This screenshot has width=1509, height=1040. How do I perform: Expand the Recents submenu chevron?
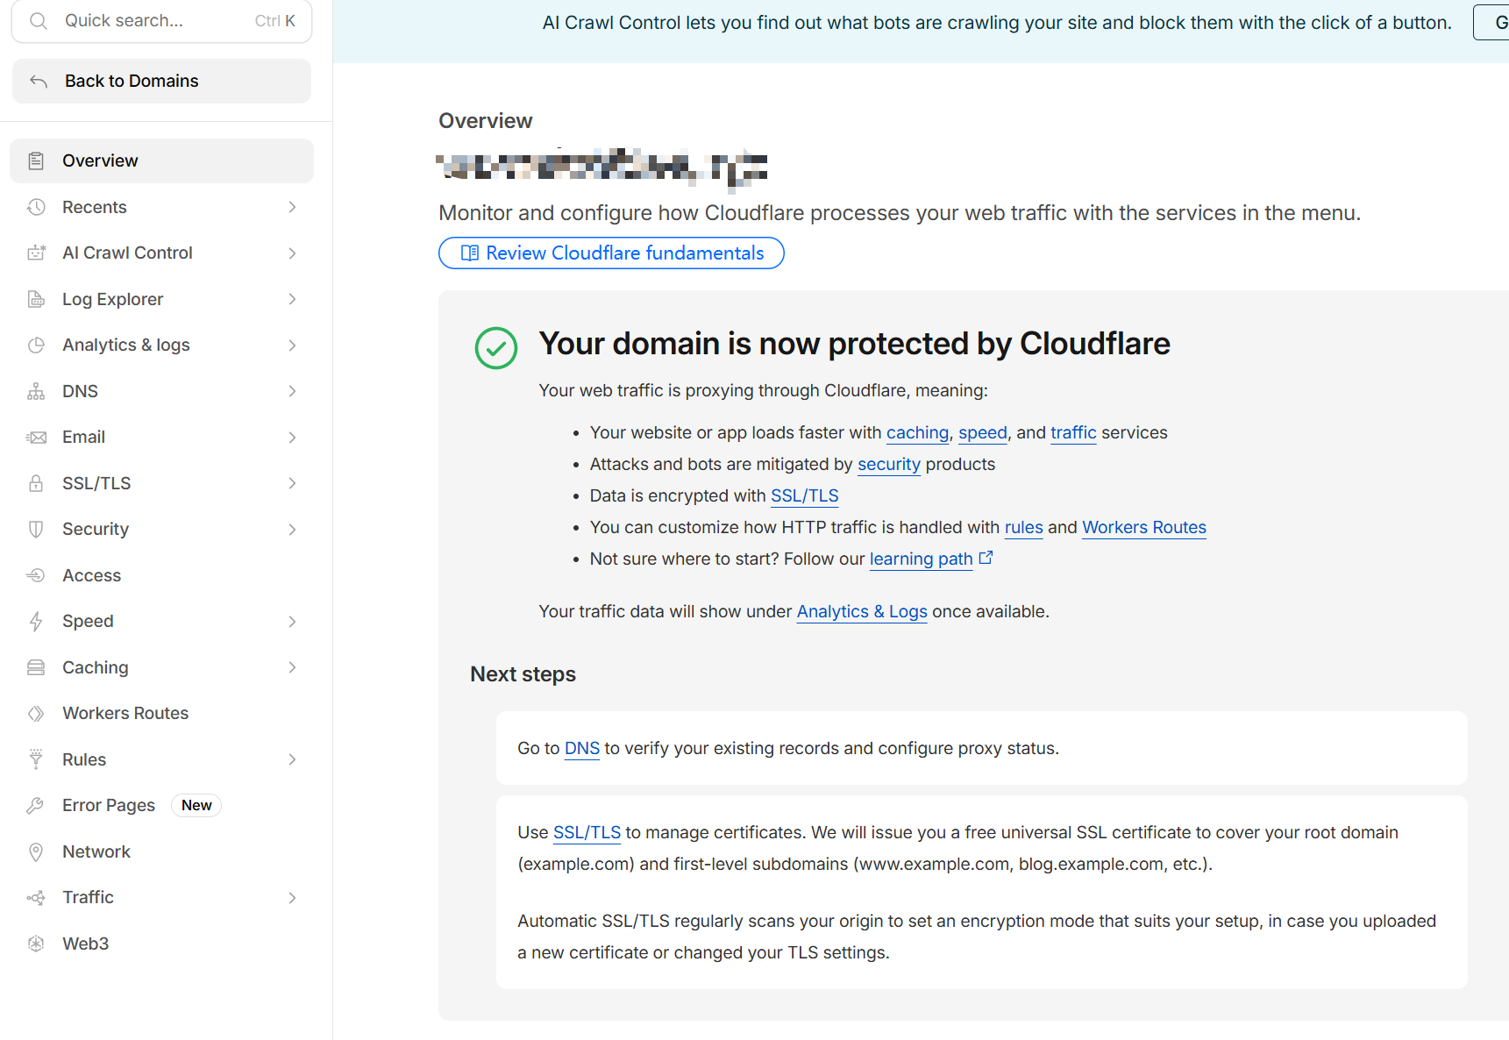pos(293,207)
